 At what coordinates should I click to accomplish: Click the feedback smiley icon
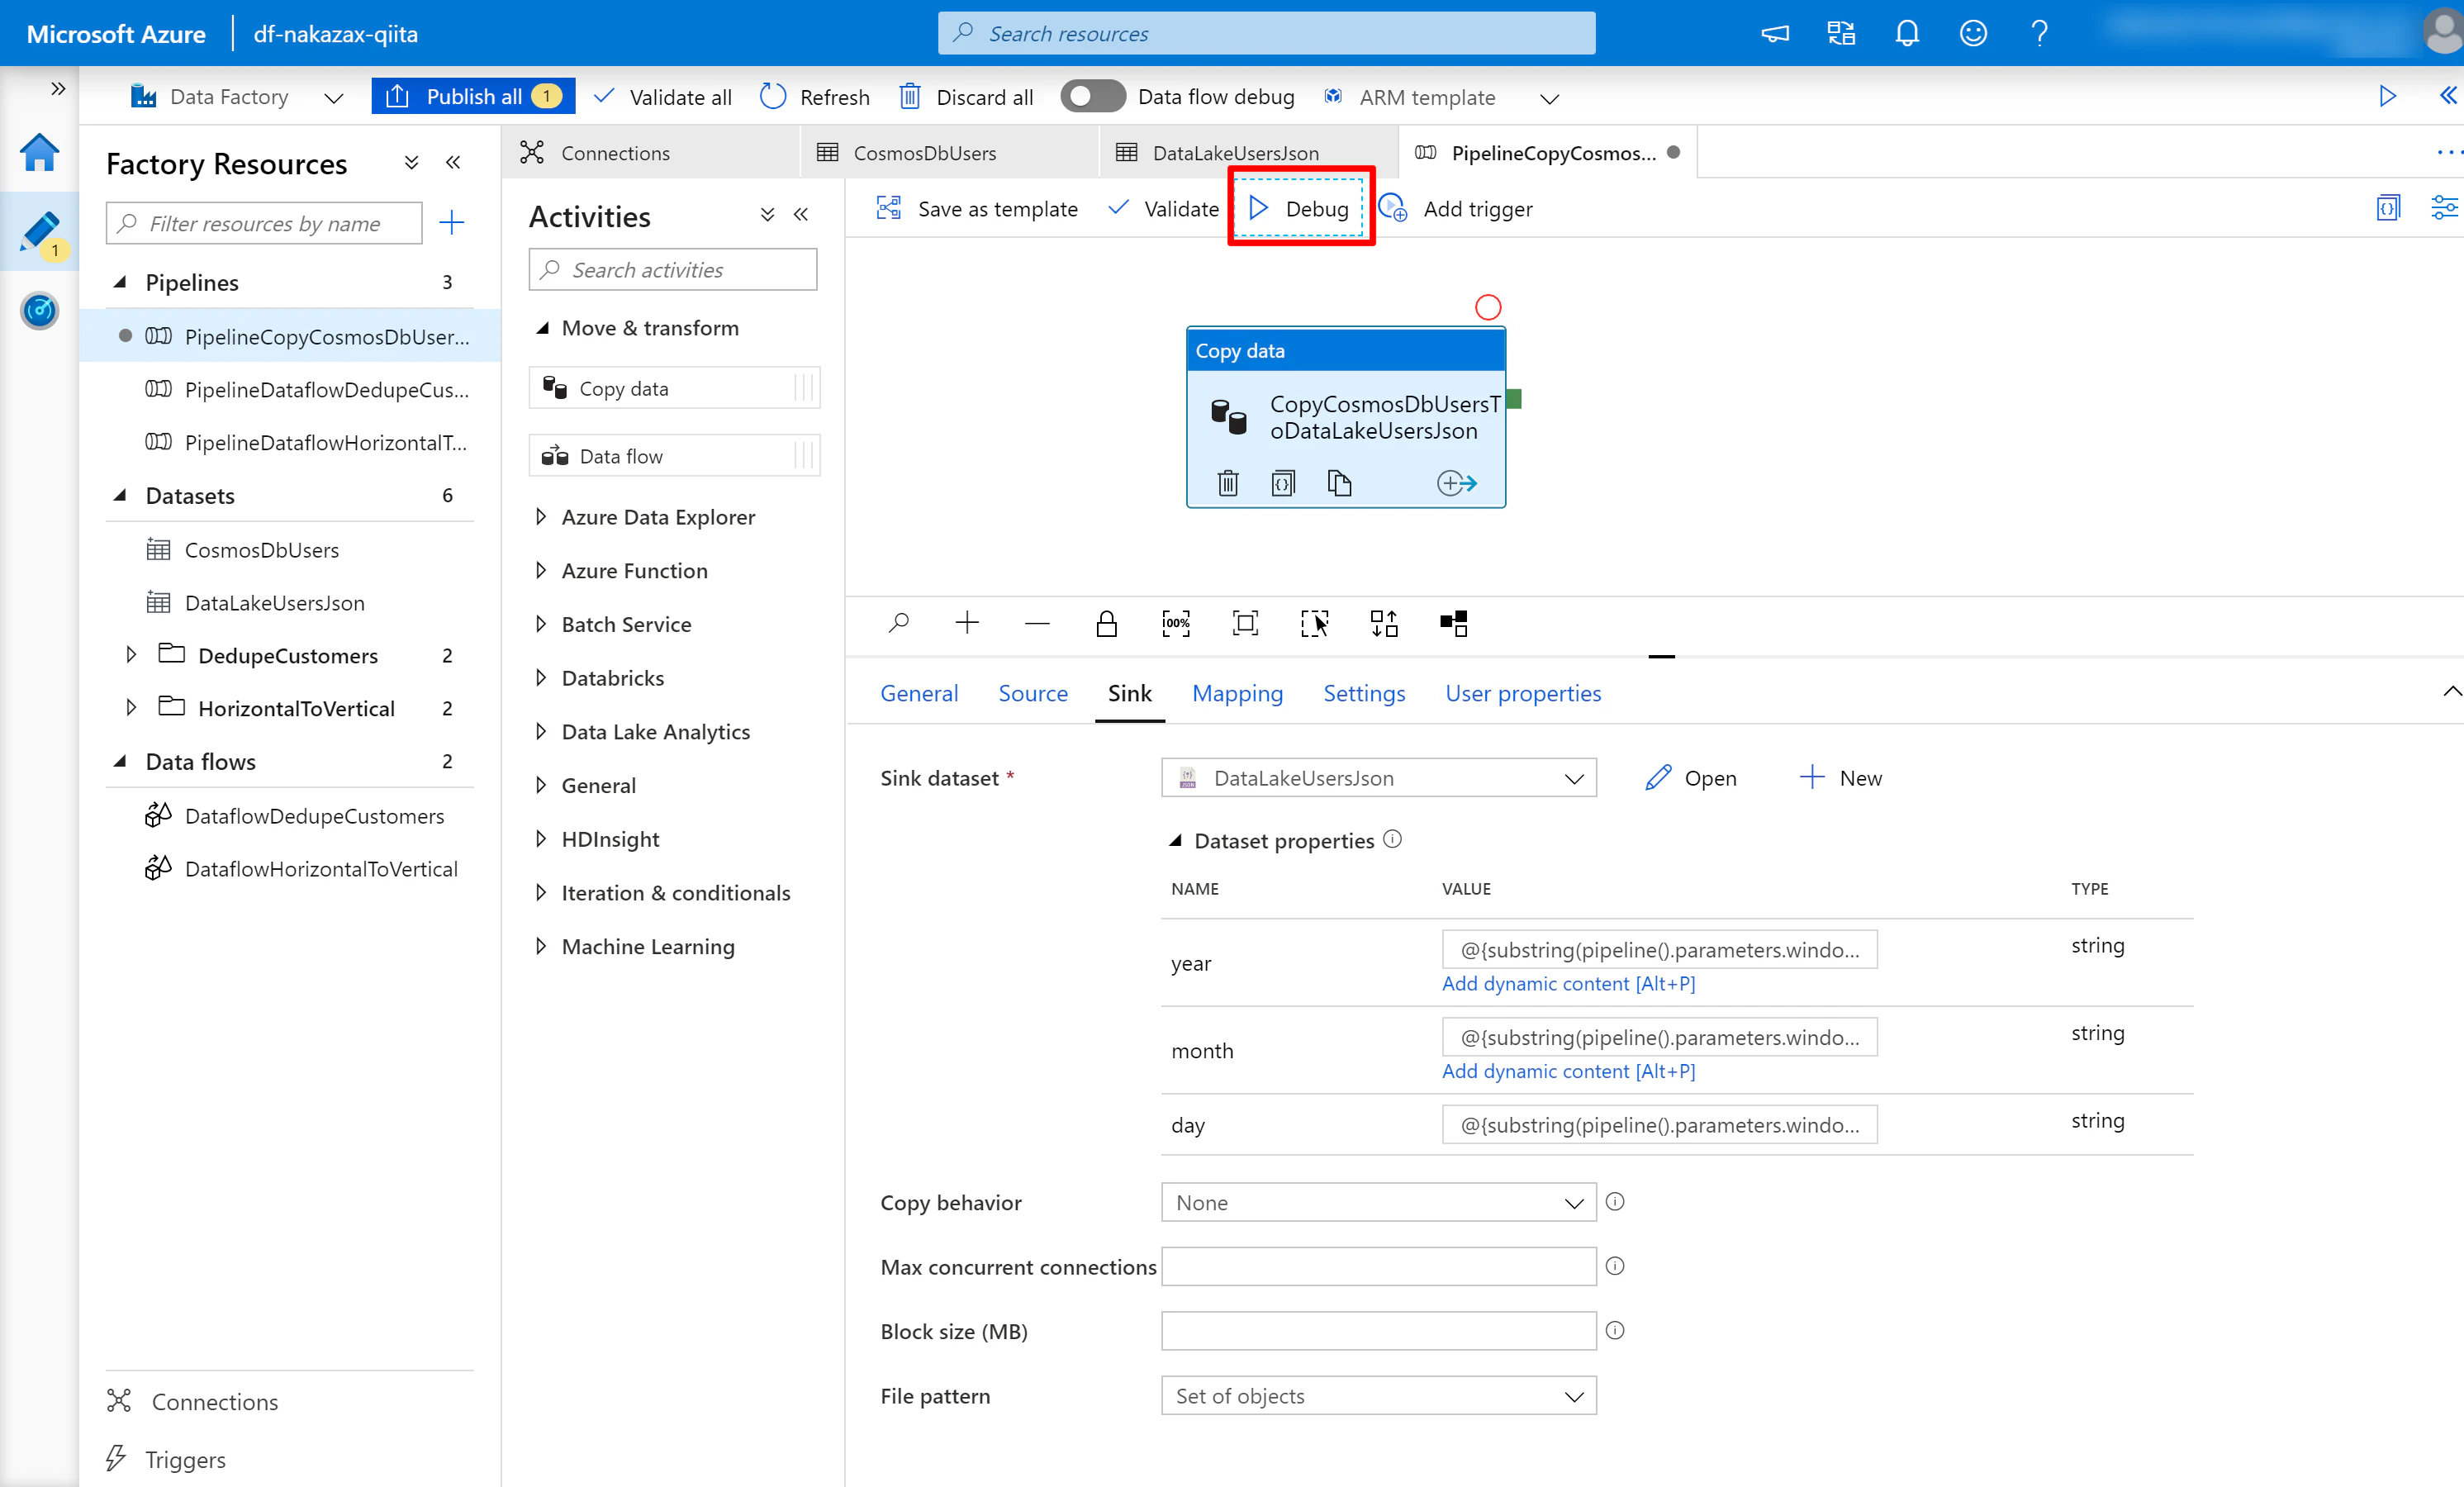1972,33
